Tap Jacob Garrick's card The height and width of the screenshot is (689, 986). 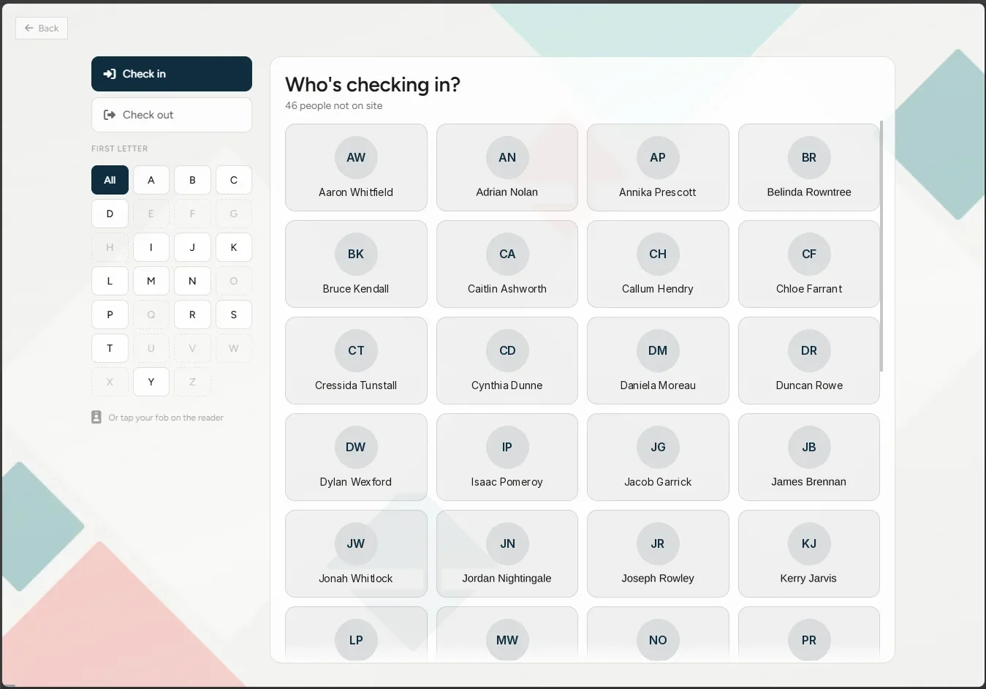point(658,457)
